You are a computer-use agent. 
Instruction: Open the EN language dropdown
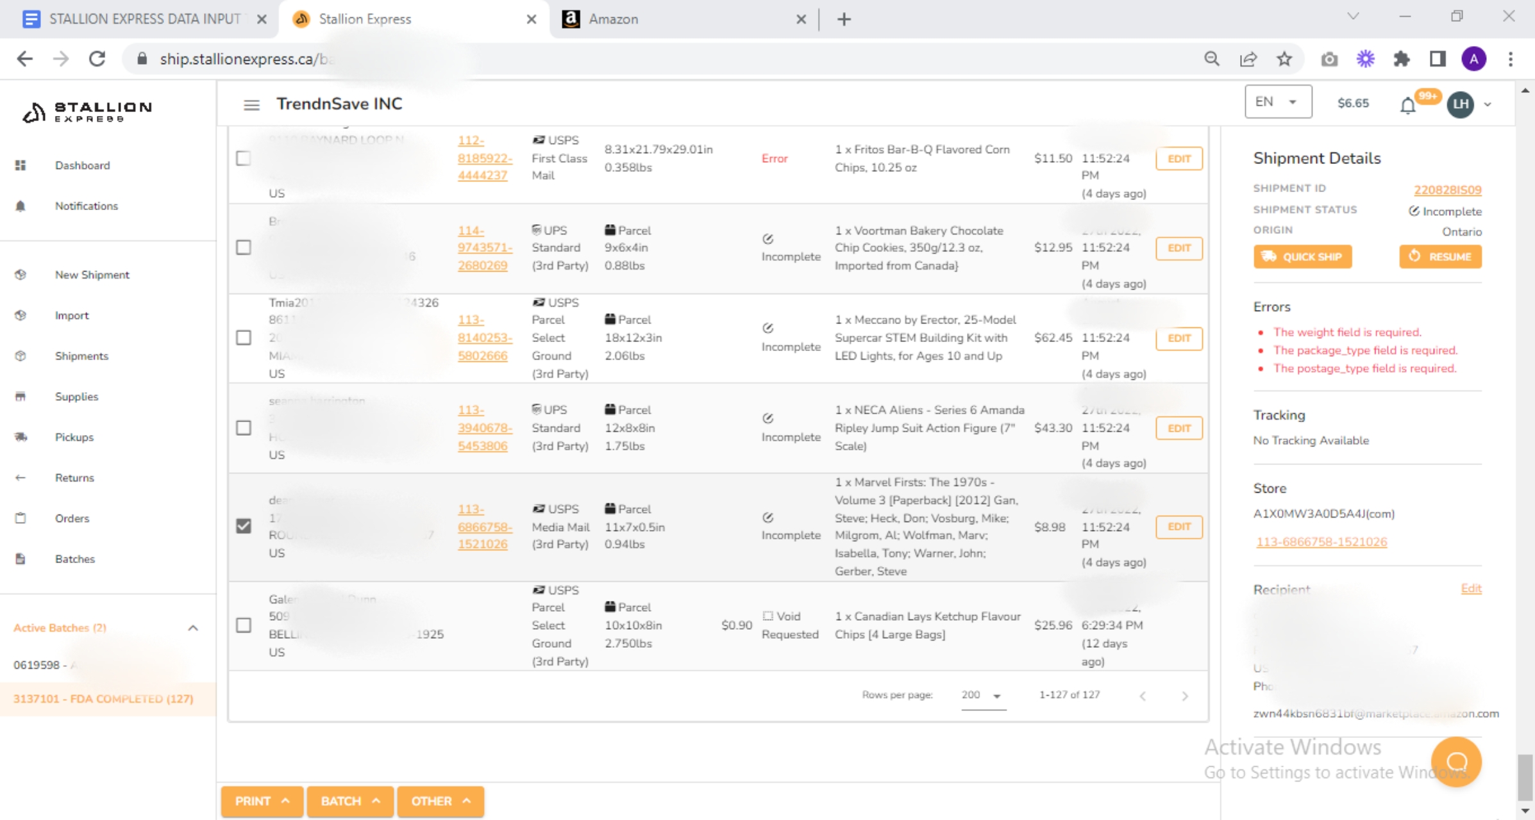point(1277,102)
